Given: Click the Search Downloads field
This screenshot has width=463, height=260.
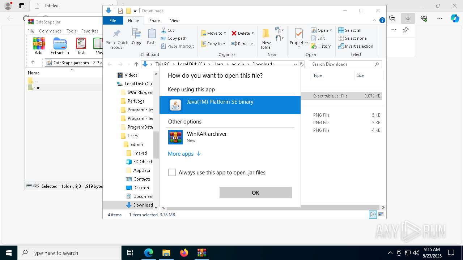Looking at the screenshot, I should (x=345, y=64).
